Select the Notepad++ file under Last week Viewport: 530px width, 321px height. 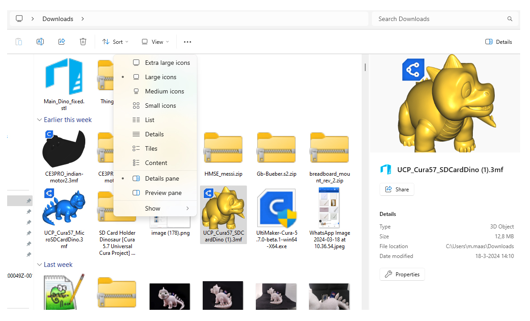[64, 292]
